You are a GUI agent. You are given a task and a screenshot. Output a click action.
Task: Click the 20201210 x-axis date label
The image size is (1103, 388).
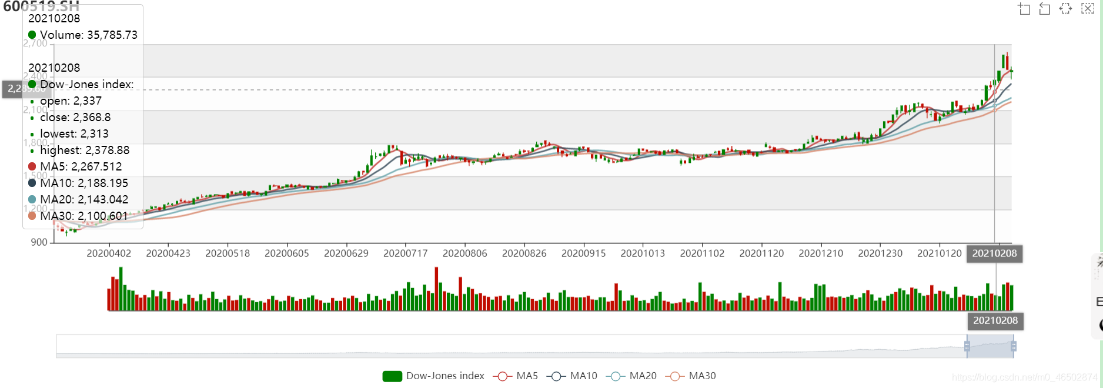821,253
